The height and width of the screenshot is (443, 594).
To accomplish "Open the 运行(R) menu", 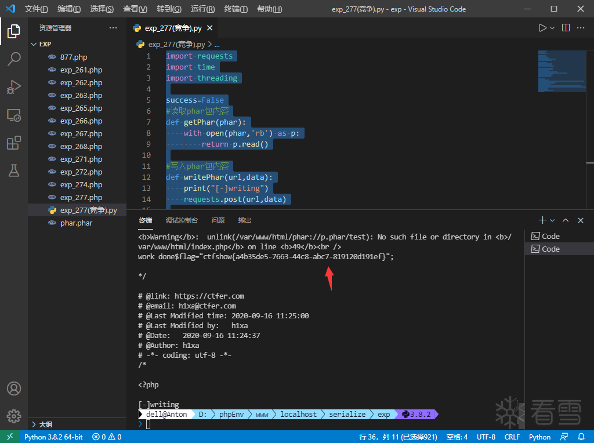I will (202, 9).
